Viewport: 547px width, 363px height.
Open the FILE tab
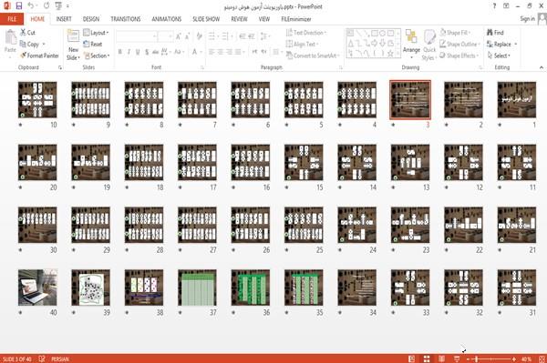click(12, 19)
